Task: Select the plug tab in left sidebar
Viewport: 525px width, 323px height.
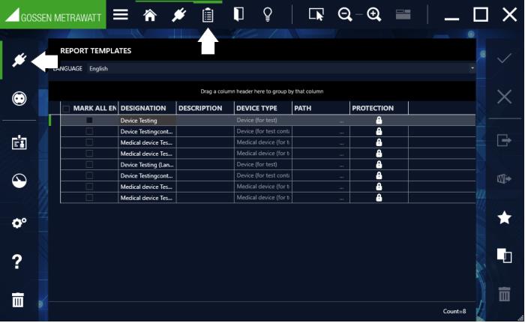Action: coord(19,60)
